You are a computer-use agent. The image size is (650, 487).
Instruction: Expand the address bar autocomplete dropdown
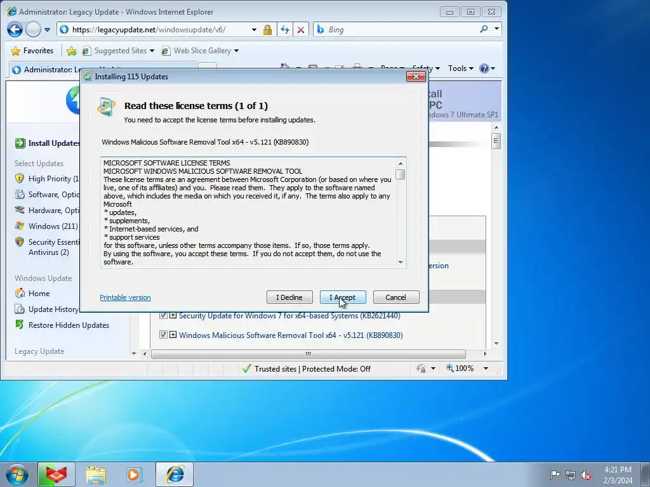(254, 30)
